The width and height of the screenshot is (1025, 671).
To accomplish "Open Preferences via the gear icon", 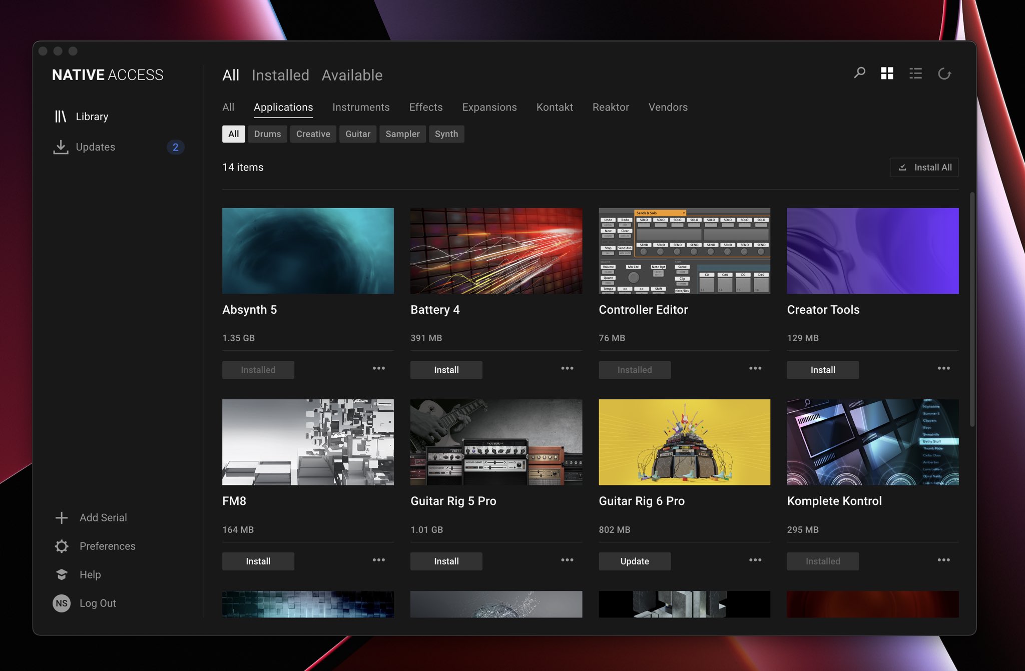I will pos(61,546).
